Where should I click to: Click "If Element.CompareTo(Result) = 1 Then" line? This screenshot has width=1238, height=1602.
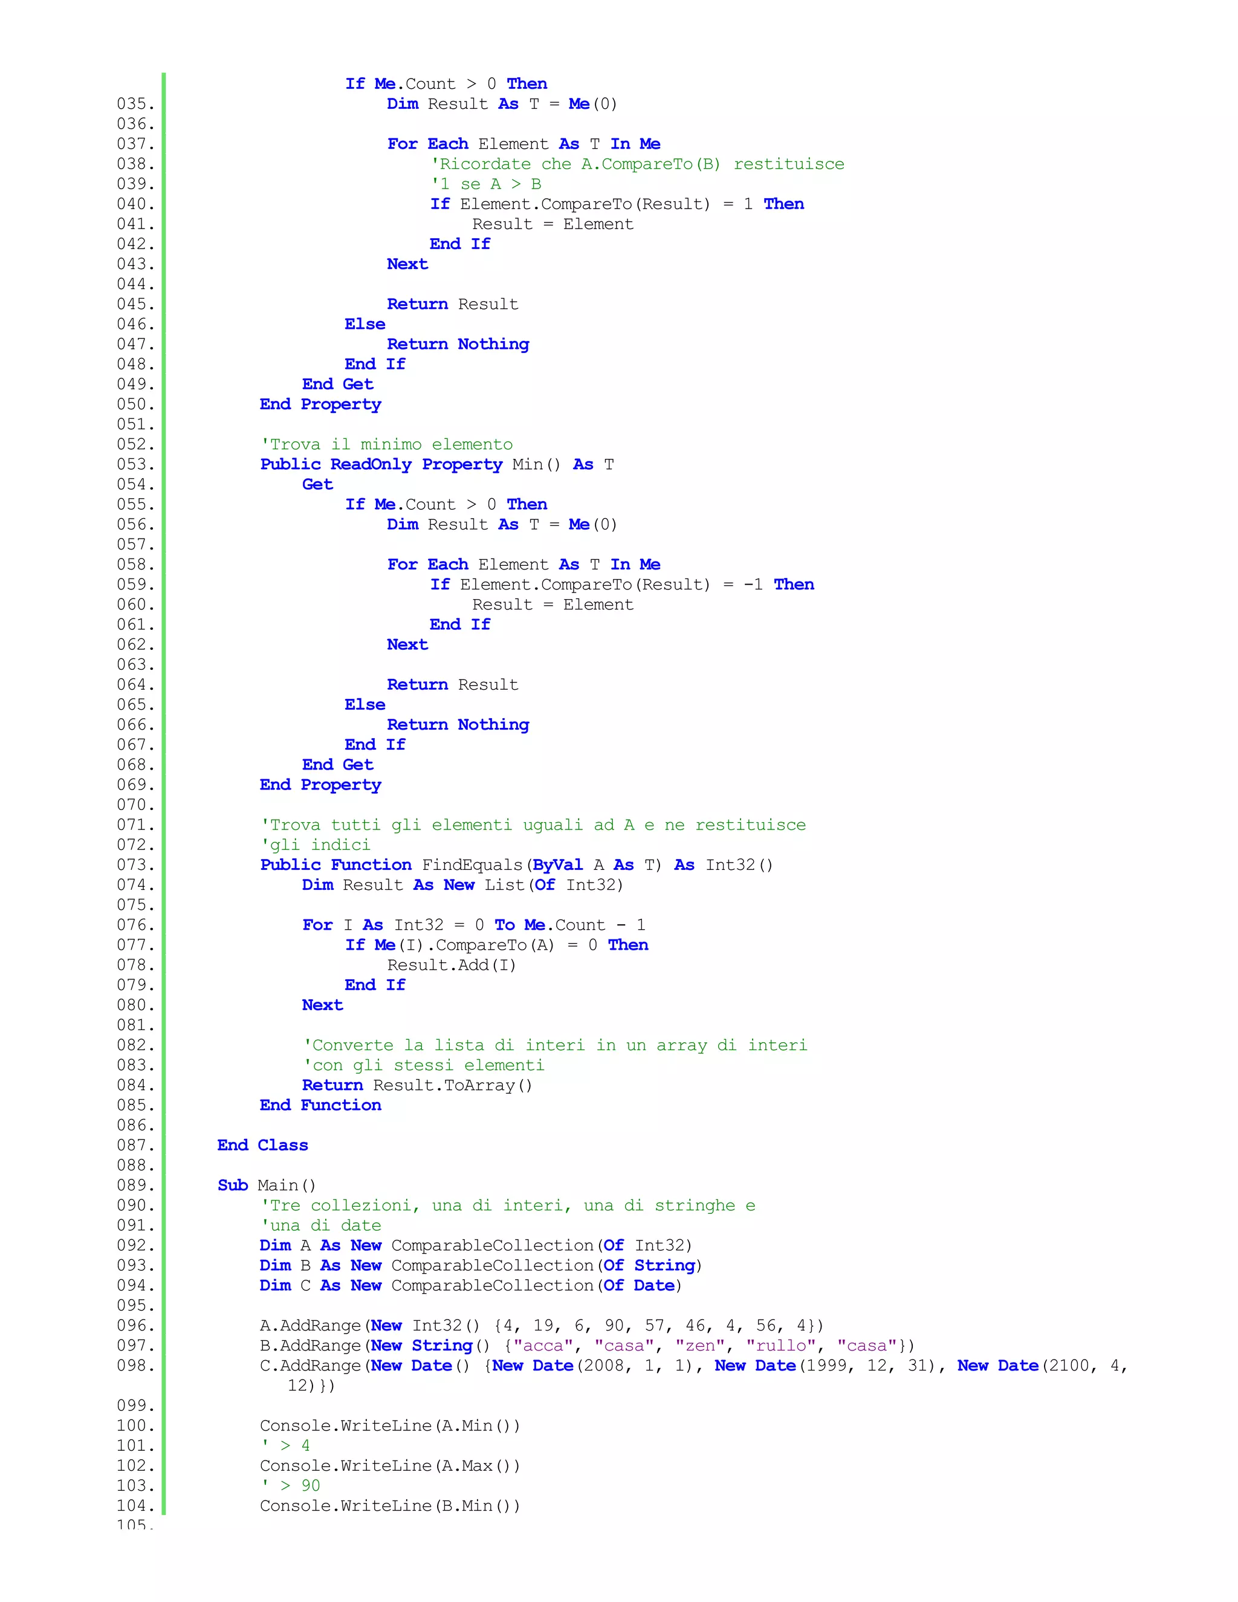[617, 204]
